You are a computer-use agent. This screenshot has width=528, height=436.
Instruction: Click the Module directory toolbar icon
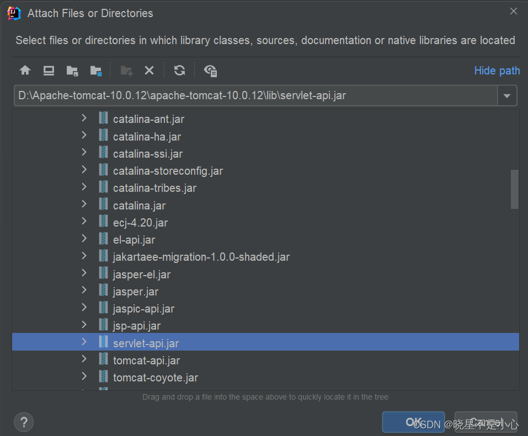pyautogui.click(x=96, y=71)
